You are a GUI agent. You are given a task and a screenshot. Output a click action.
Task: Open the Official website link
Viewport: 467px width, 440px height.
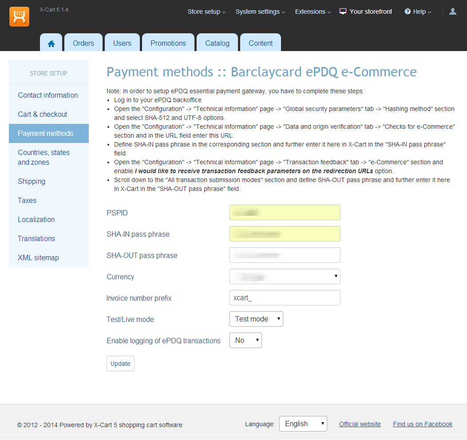tap(360, 424)
